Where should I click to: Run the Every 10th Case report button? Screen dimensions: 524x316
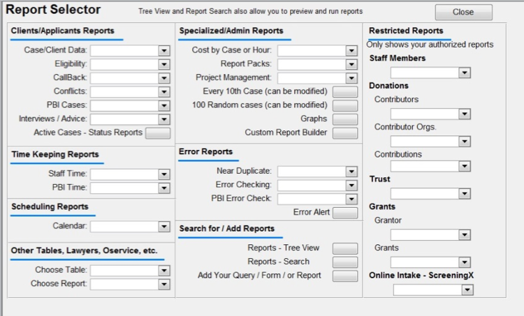344,91
